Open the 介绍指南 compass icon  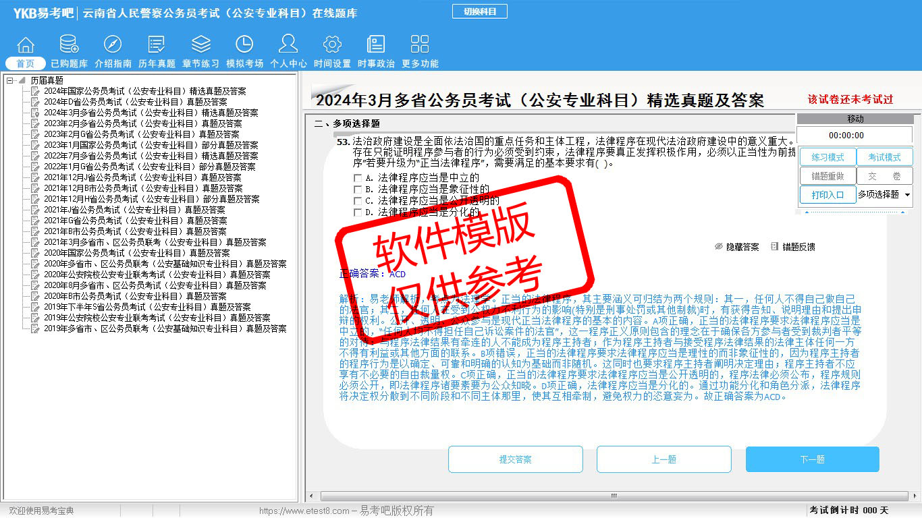coord(113,45)
